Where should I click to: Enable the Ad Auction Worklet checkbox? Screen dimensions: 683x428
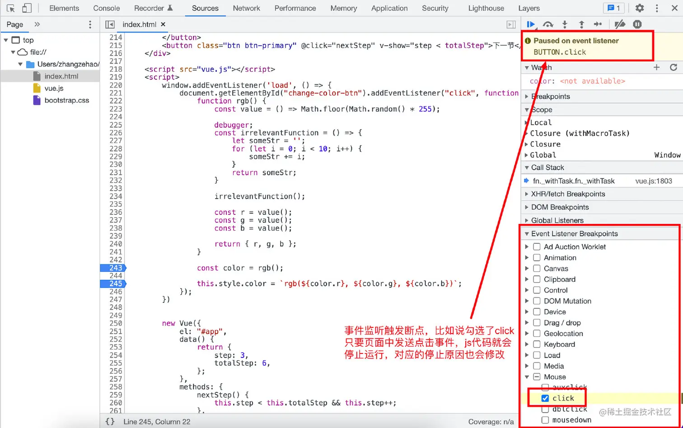(x=537, y=247)
